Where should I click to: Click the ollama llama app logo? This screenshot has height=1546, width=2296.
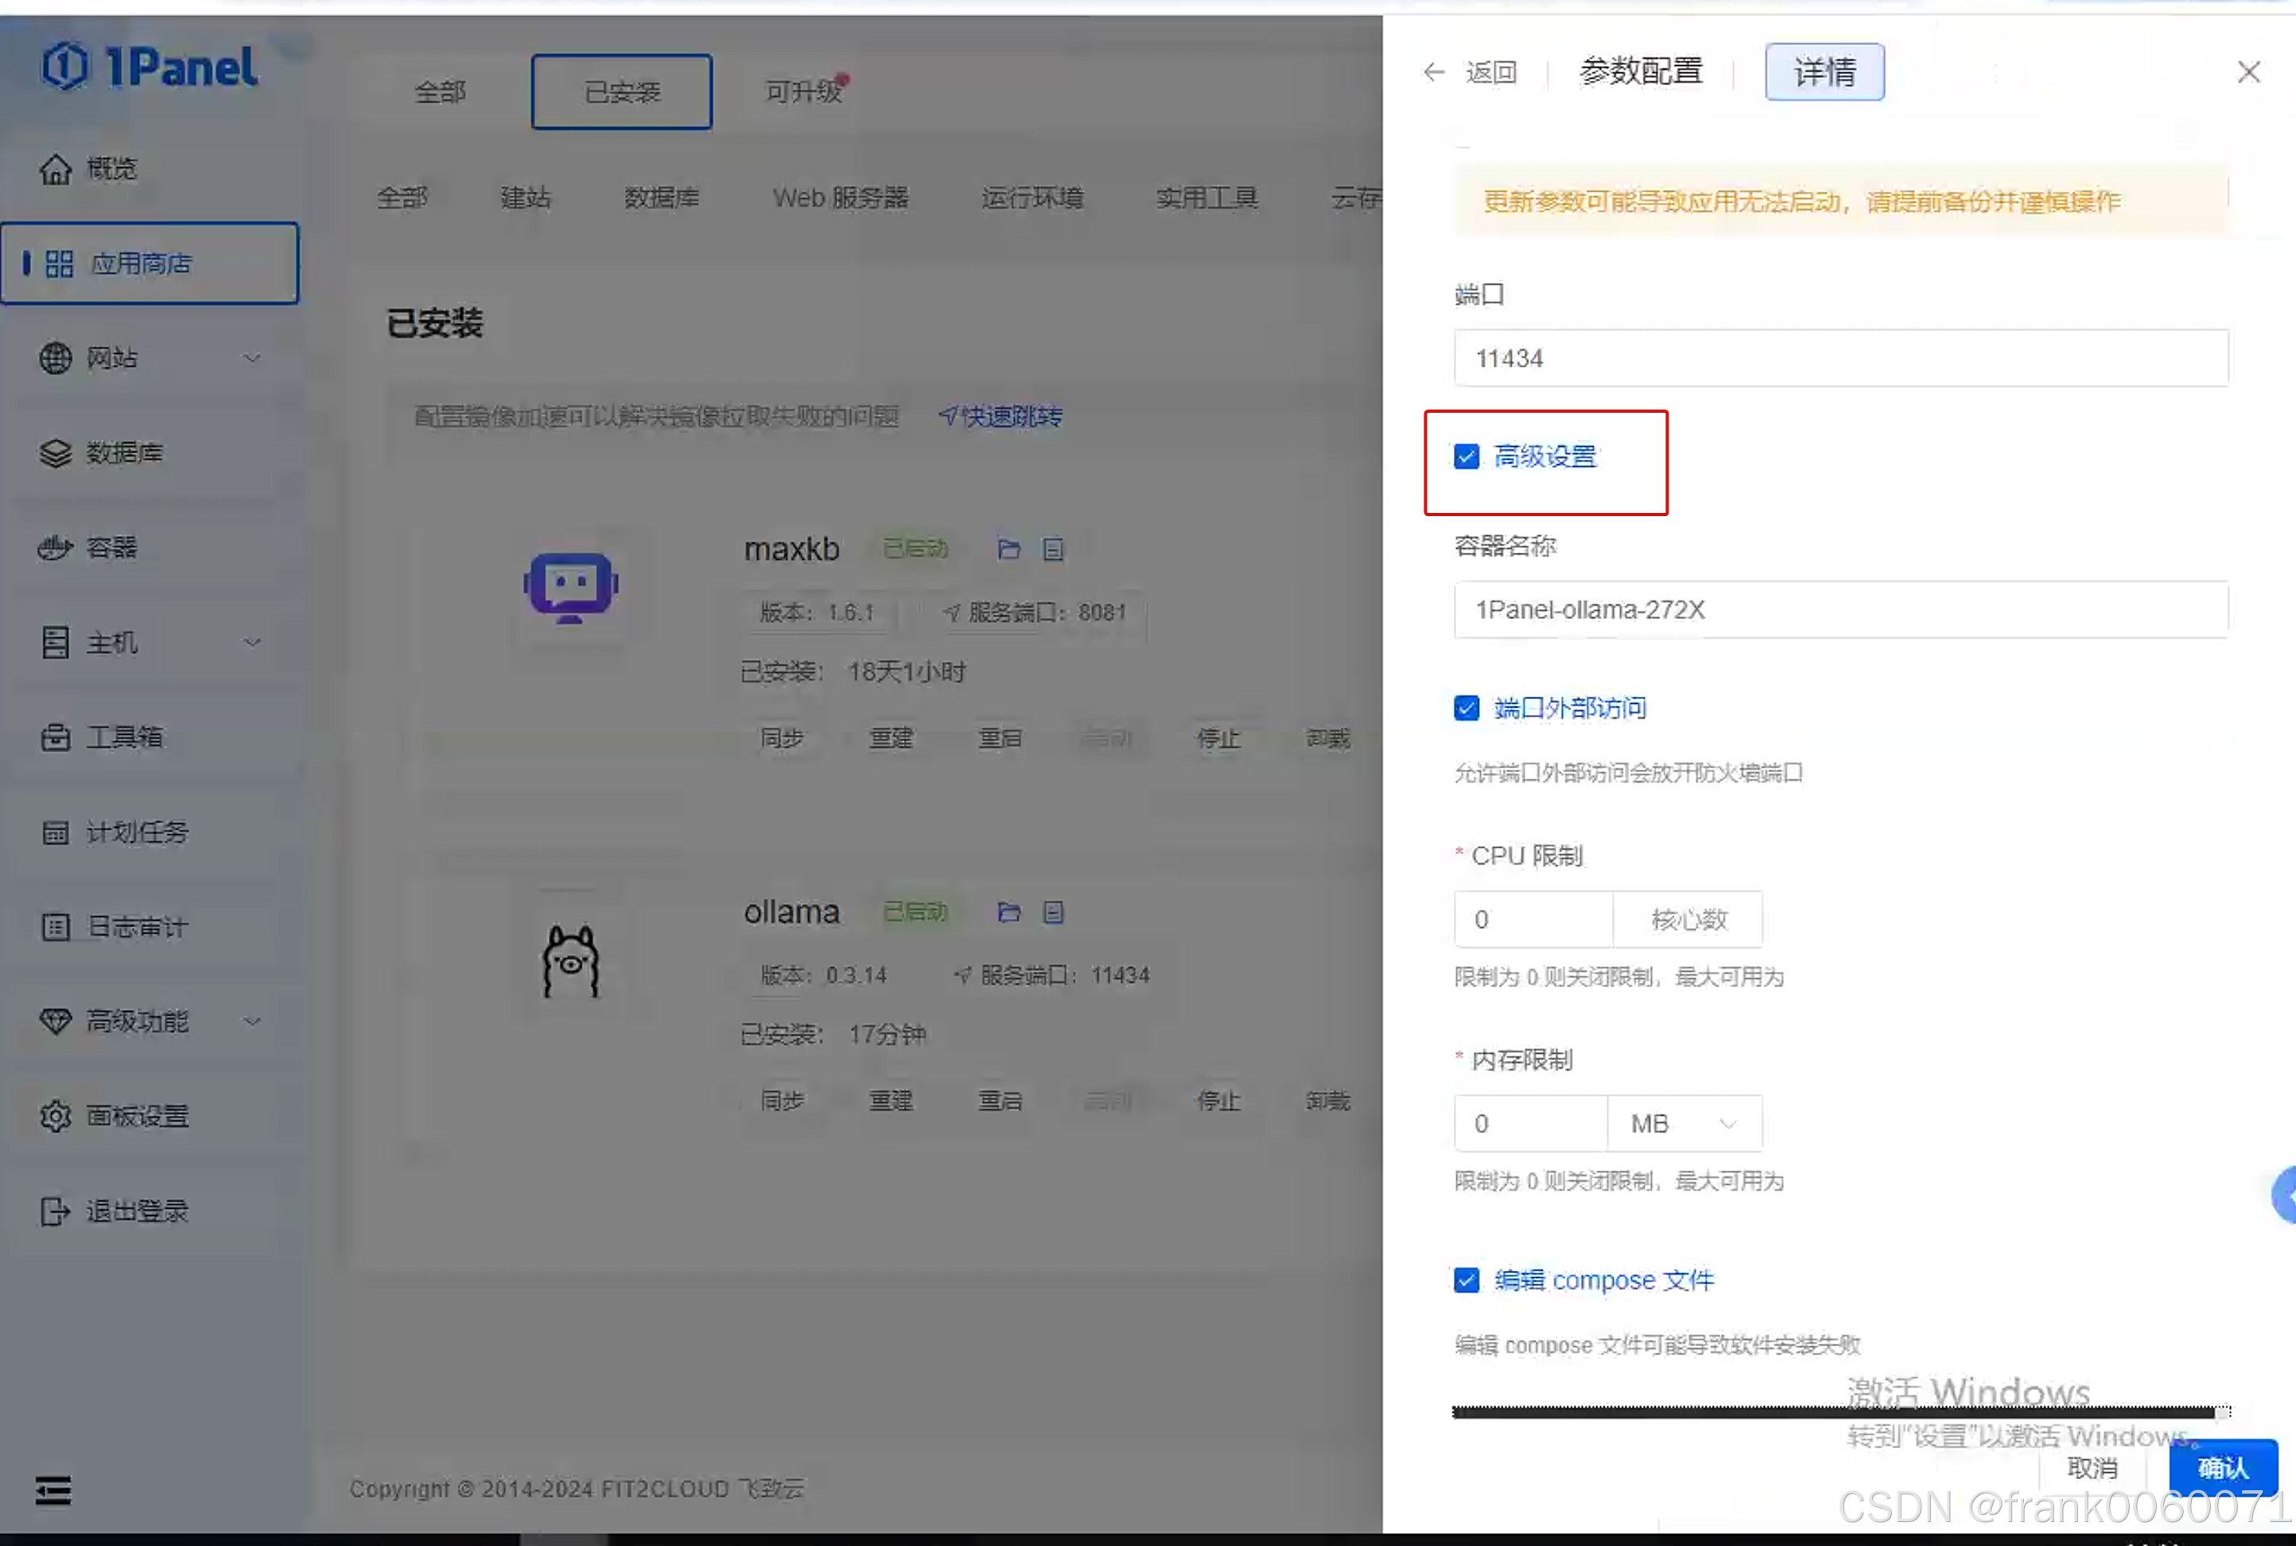[x=571, y=962]
